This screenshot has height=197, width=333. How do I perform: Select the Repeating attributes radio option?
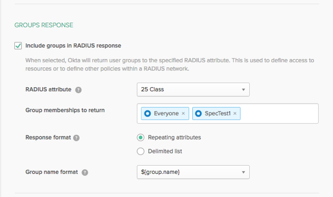(140, 137)
